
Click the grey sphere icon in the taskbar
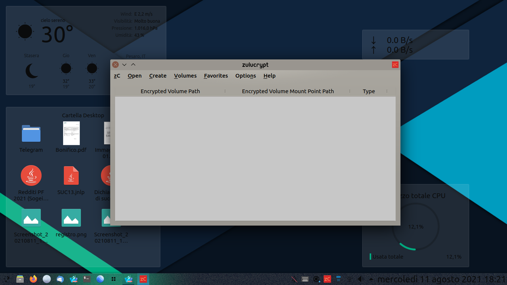coord(47,279)
